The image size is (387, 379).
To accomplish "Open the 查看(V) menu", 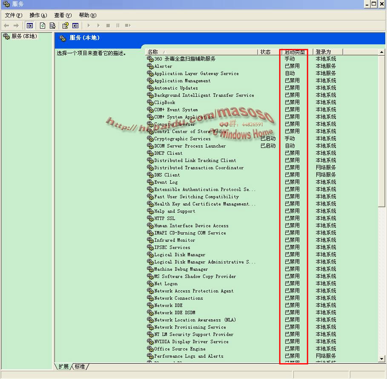I will (63, 15).
